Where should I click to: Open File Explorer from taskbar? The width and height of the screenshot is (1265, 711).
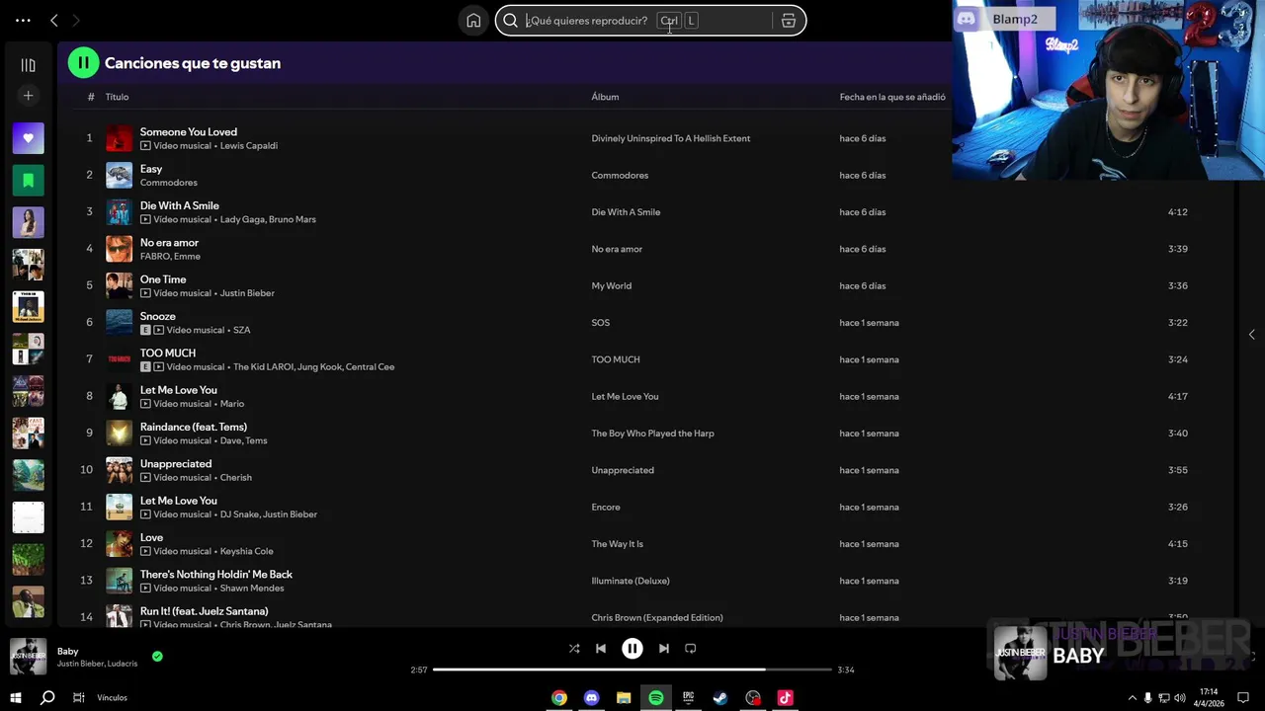pyautogui.click(x=624, y=698)
